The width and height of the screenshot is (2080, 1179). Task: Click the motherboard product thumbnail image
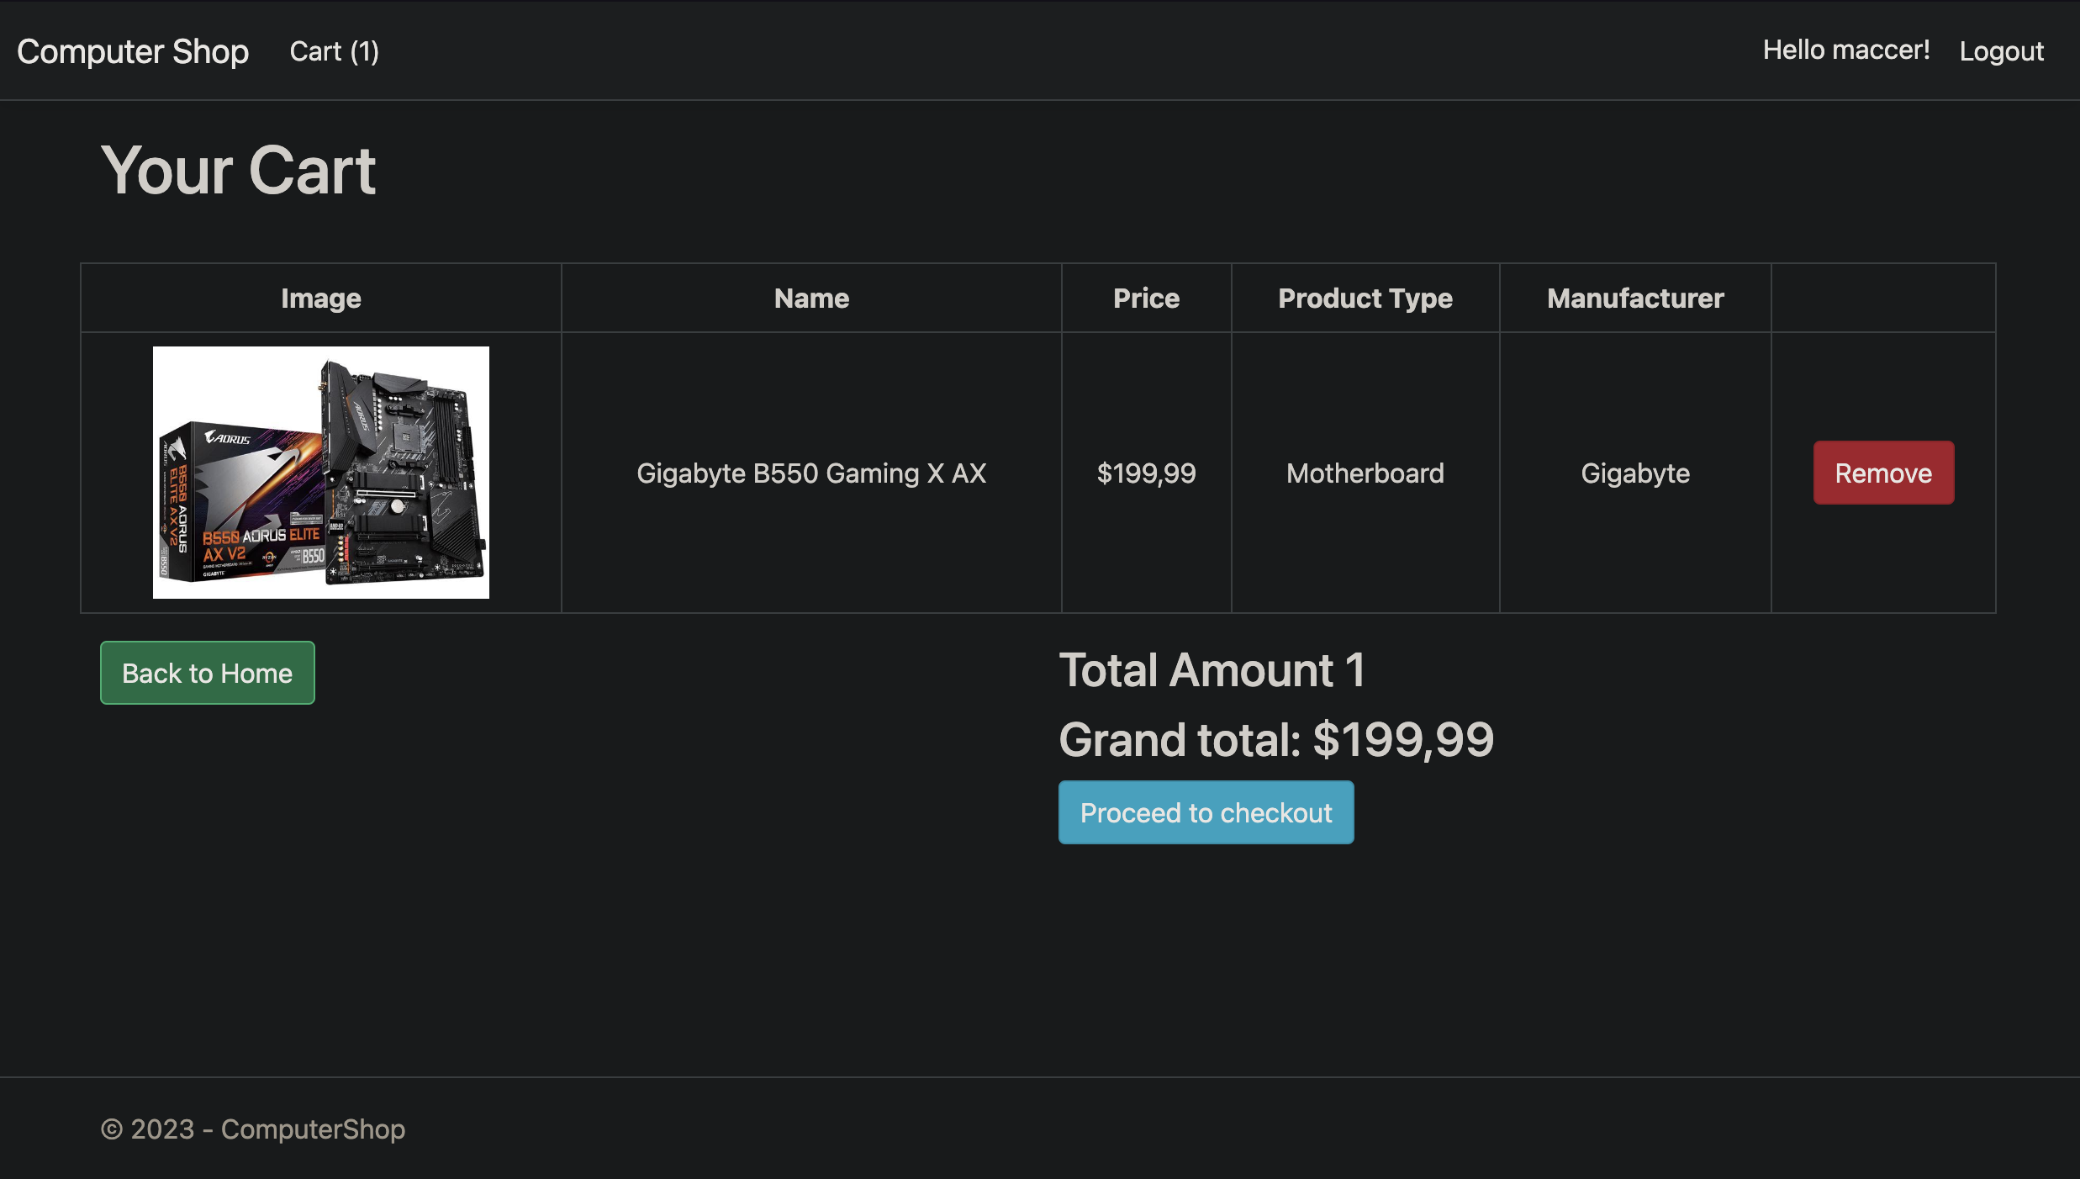click(x=320, y=472)
